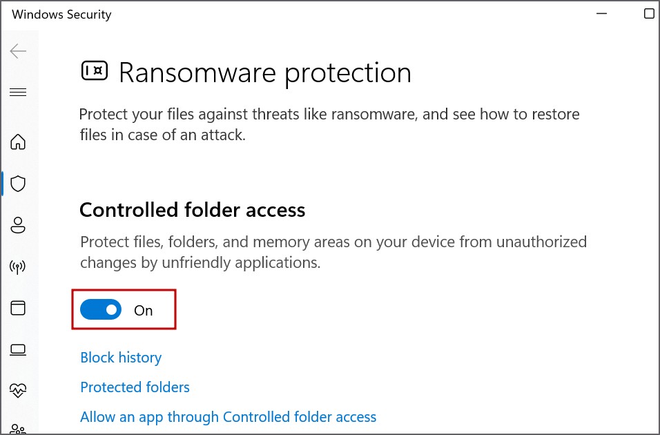Click the 'Protect your files against threats' description
The image size is (660, 435).
(329, 124)
